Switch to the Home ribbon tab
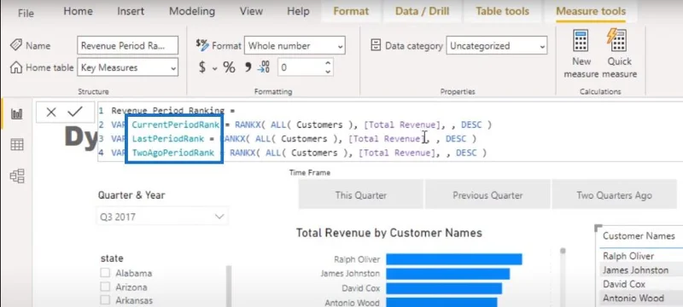The width and height of the screenshot is (683, 307). [x=78, y=11]
